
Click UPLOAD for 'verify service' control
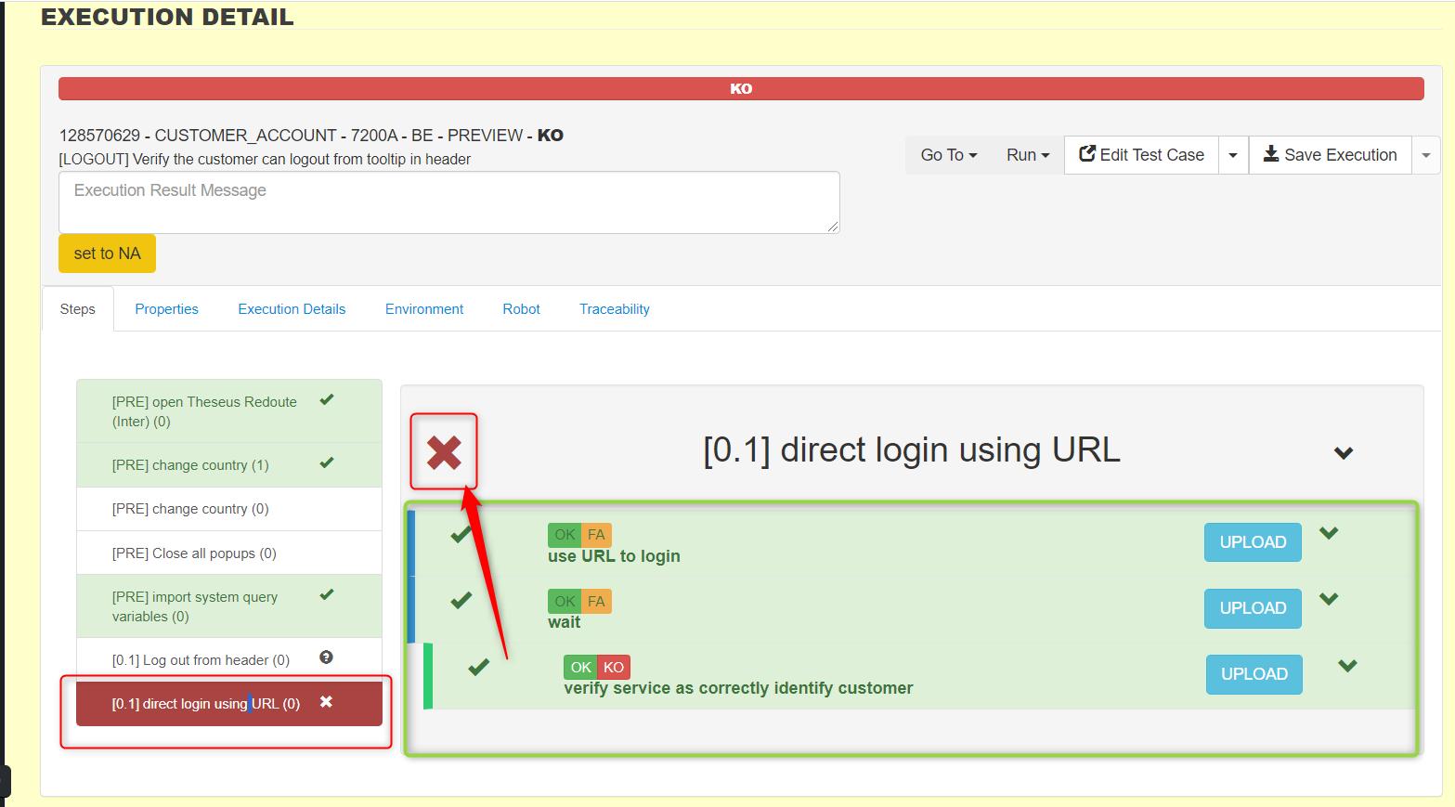pos(1254,674)
